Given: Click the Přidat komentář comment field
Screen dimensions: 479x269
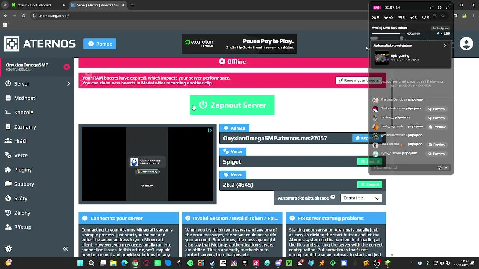Looking at the screenshot, I should point(404,168).
